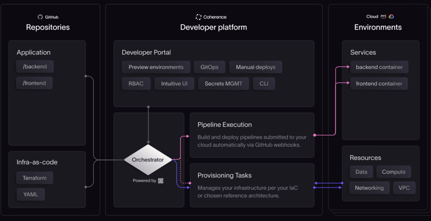Click the Resources section title
This screenshot has height=221, width=431.
point(365,158)
